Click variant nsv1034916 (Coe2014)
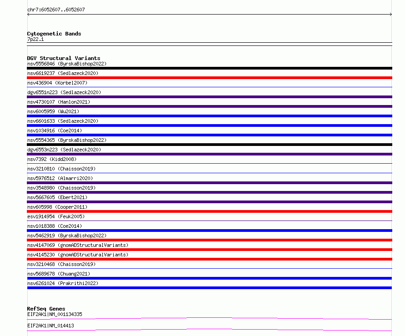405x336 pixels. (55, 130)
